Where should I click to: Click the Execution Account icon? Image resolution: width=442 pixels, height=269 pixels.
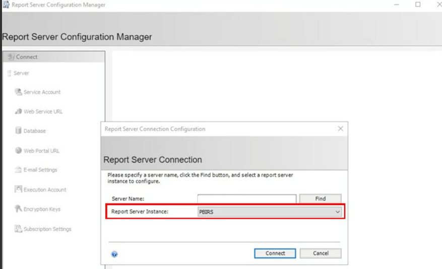click(x=20, y=190)
